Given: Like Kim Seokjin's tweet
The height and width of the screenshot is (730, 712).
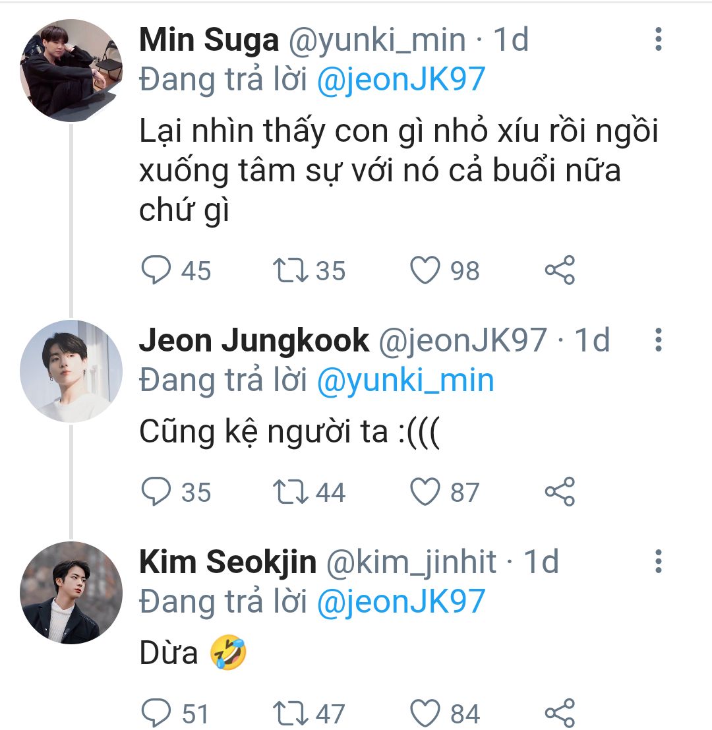Looking at the screenshot, I should [x=425, y=713].
